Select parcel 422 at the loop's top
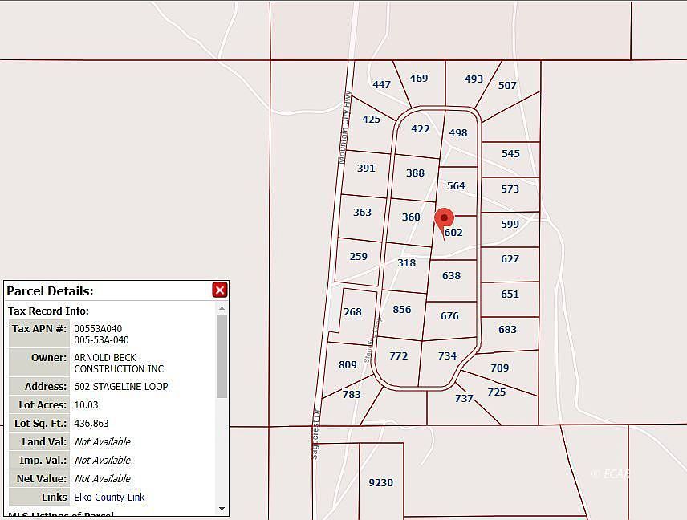The height and width of the screenshot is (520, 687). coord(421,129)
